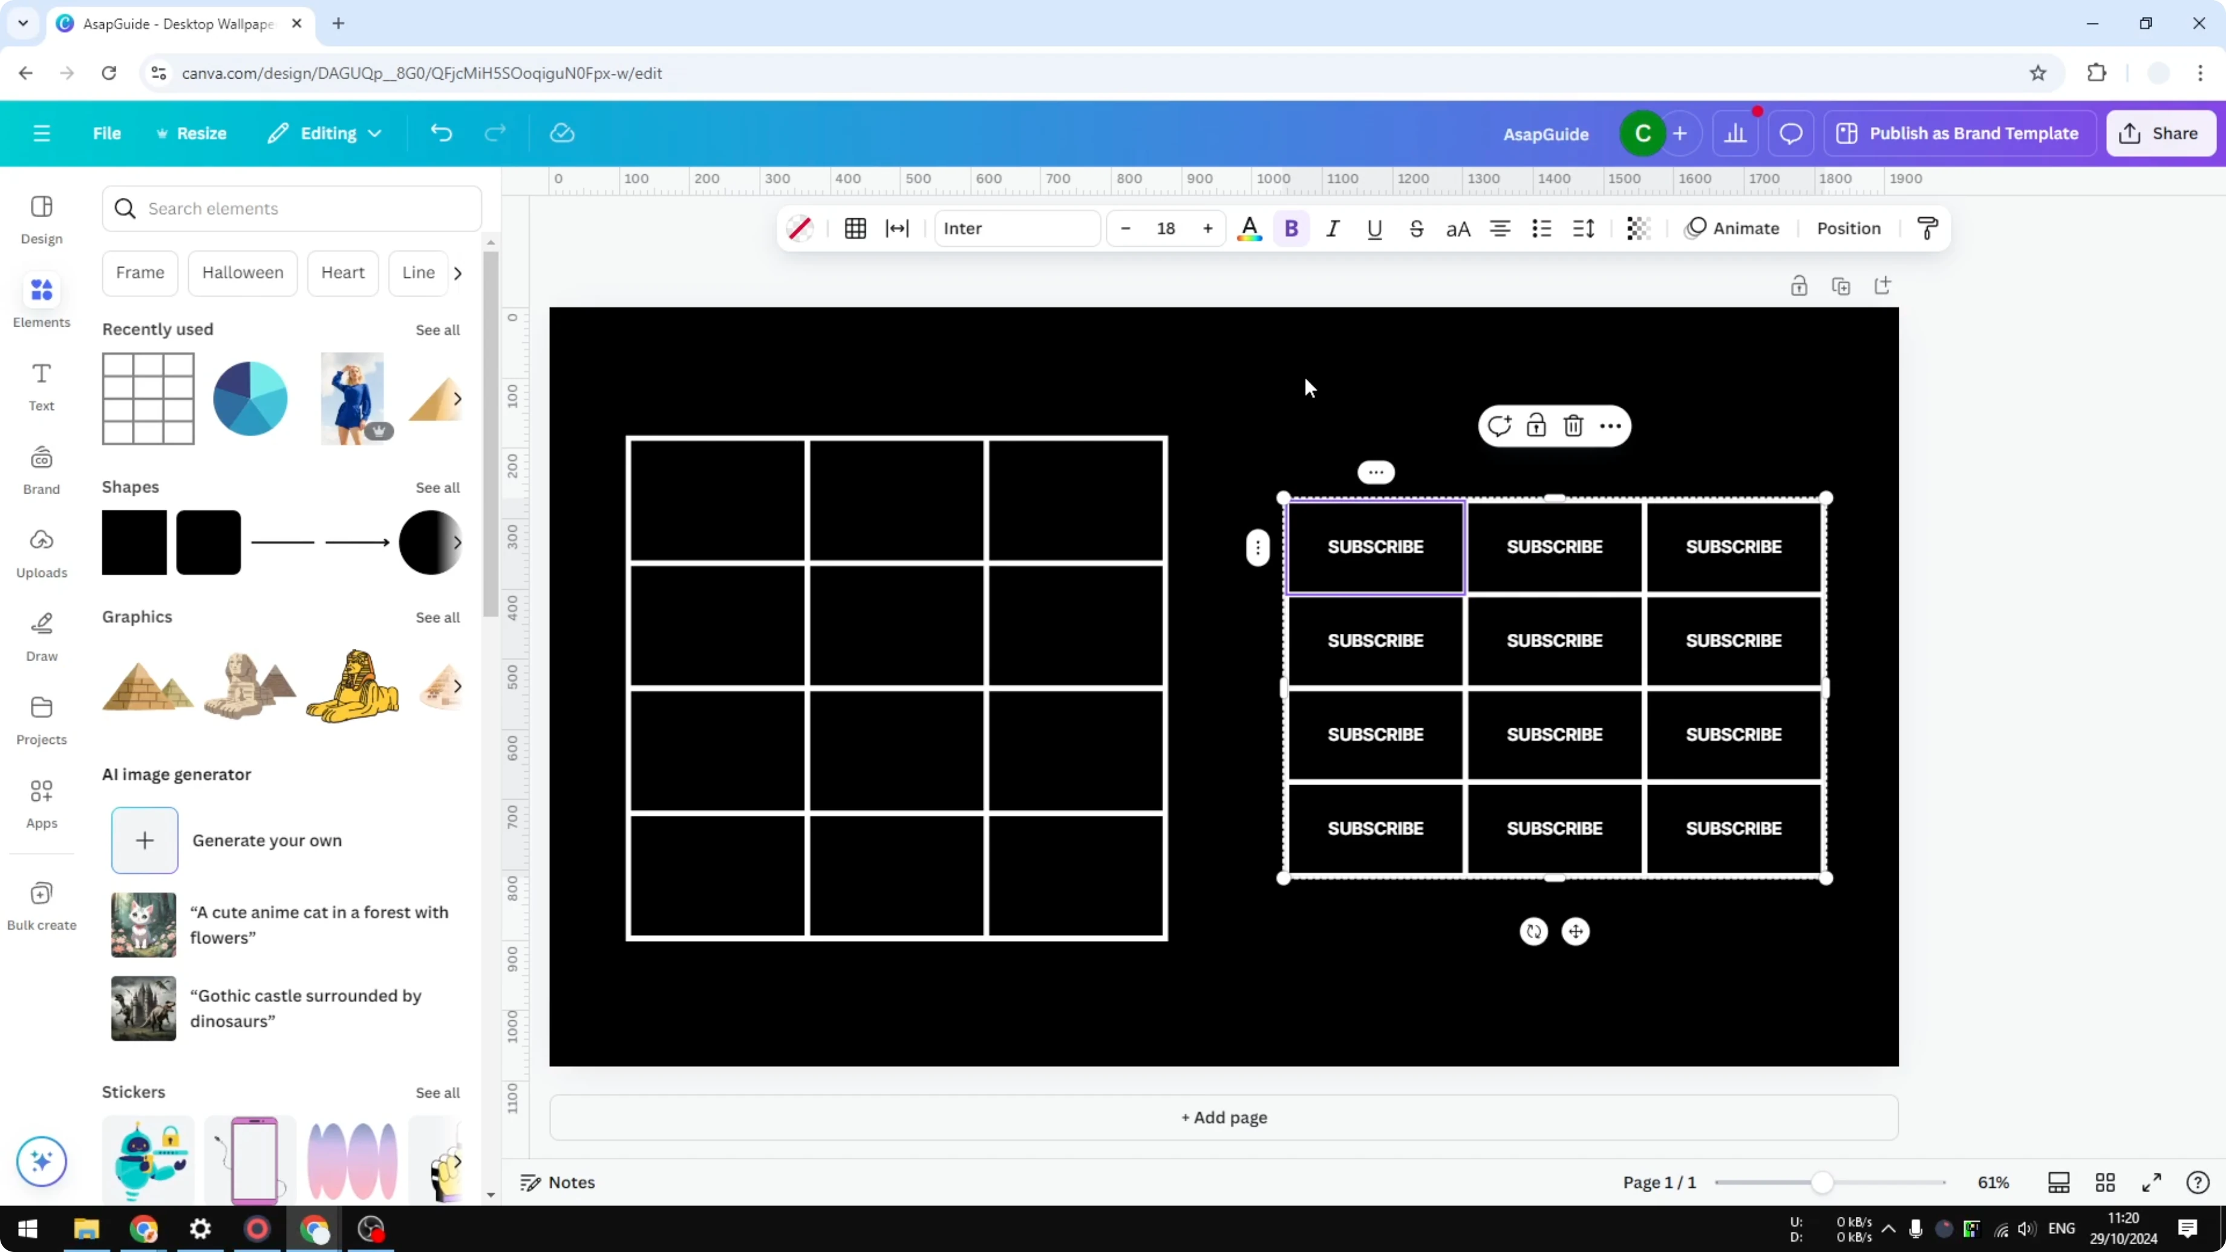The height and width of the screenshot is (1252, 2226).
Task: Open the File menu
Action: coord(107,132)
